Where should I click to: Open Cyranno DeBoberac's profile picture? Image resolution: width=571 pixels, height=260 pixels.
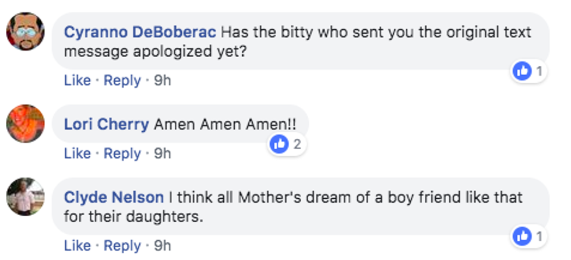click(25, 32)
